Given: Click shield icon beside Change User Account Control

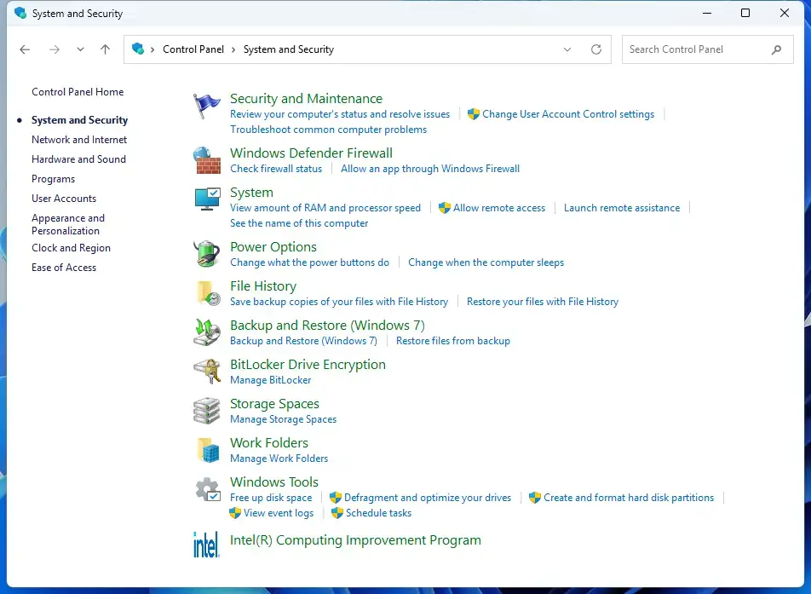Looking at the screenshot, I should tap(474, 114).
